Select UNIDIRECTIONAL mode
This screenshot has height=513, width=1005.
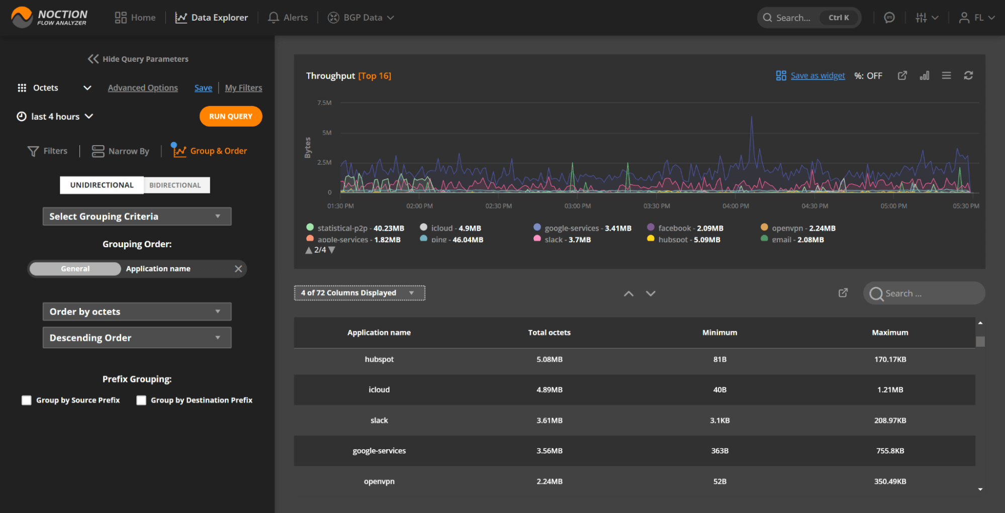click(x=102, y=185)
